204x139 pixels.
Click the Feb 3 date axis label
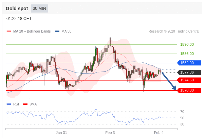click(110, 133)
